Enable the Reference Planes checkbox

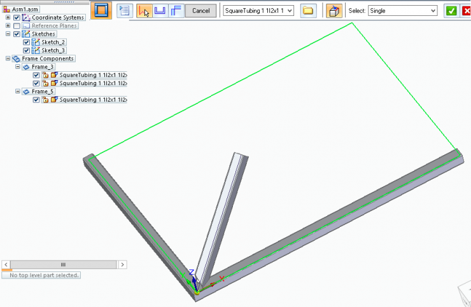(17, 25)
